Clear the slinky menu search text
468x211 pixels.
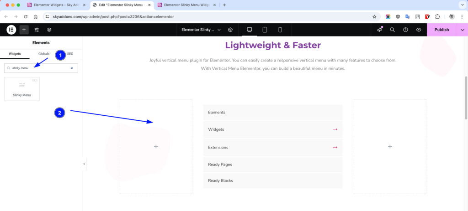(72, 68)
